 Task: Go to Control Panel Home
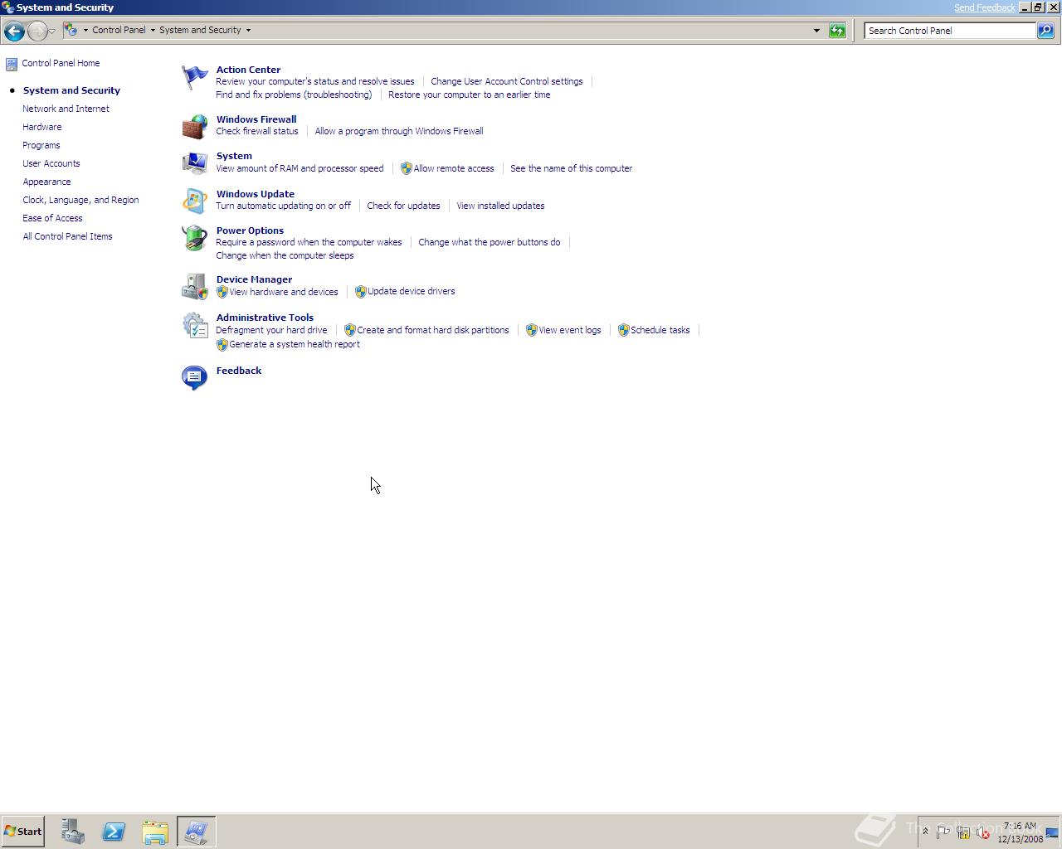[x=61, y=63]
